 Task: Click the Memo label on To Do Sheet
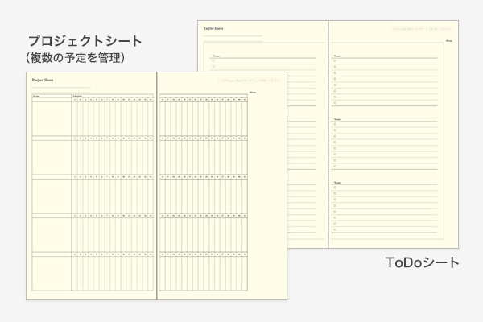click(448, 39)
